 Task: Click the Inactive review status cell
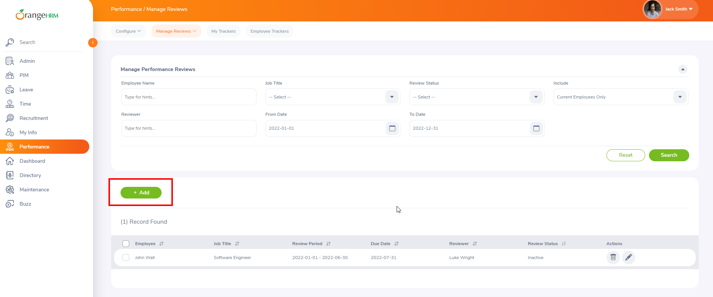tap(536, 258)
